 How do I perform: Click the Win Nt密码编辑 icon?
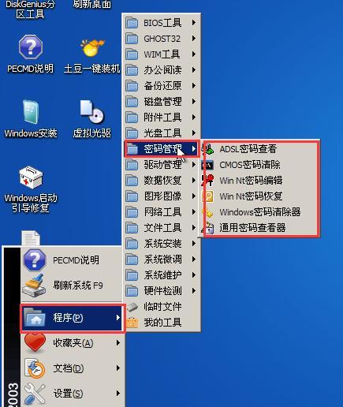(207, 181)
